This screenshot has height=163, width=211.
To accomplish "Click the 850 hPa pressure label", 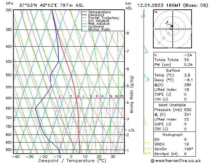I will pyautogui.click(x=9, y=142).
